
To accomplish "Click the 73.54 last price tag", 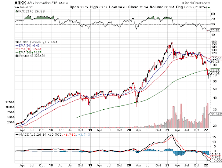I will click(x=215, y=73).
